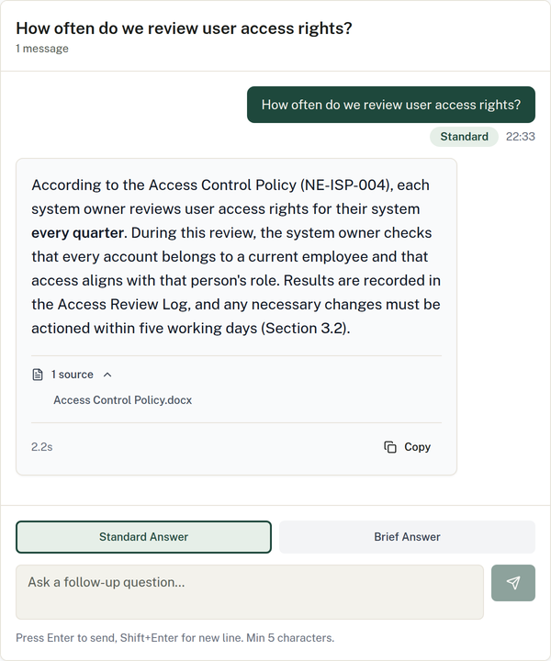551x661 pixels.
Task: Click the Standard badge under the message
Action: click(x=464, y=137)
